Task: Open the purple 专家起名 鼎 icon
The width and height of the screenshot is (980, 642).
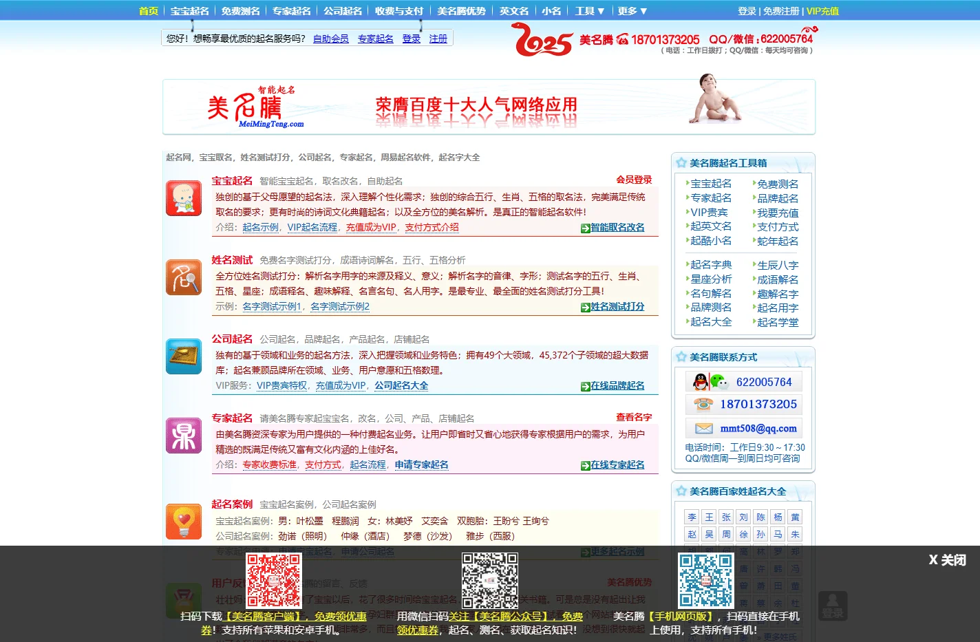Action: tap(184, 436)
